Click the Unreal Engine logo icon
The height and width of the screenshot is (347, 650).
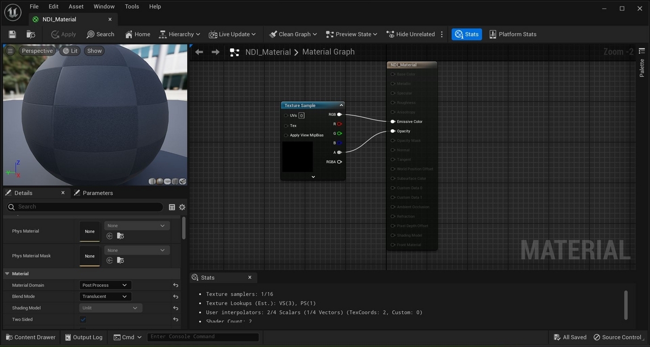12,12
